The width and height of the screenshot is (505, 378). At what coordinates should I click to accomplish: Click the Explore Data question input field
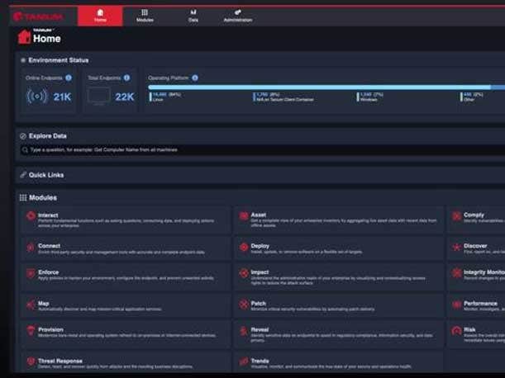pyautogui.click(x=248, y=149)
